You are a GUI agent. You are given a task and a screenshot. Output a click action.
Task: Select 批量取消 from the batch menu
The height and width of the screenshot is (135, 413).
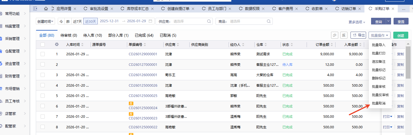pos(379,103)
